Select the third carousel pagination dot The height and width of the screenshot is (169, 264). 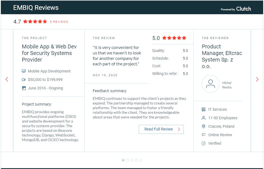tap(132, 160)
